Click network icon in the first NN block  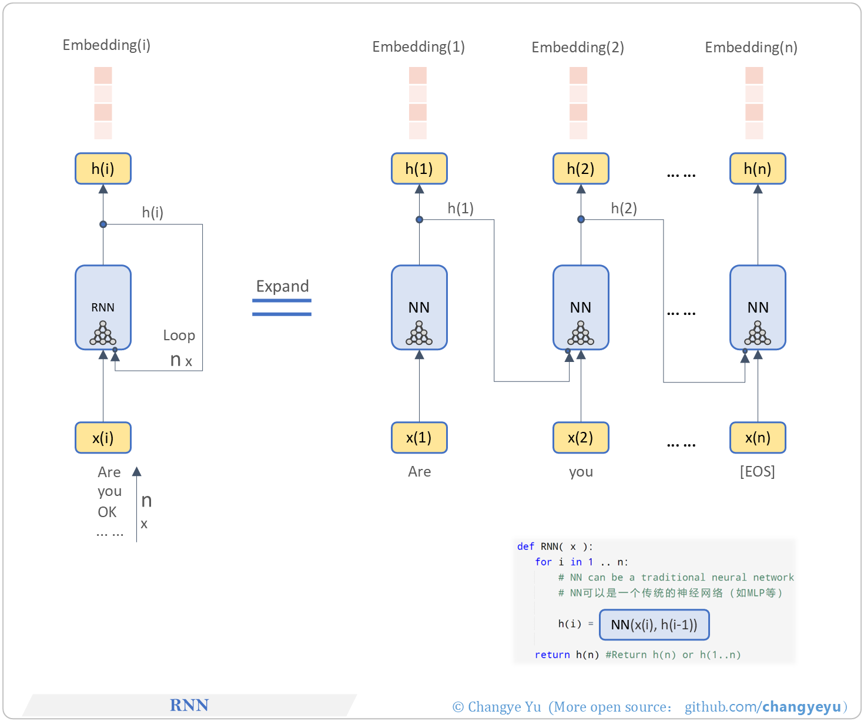[419, 333]
